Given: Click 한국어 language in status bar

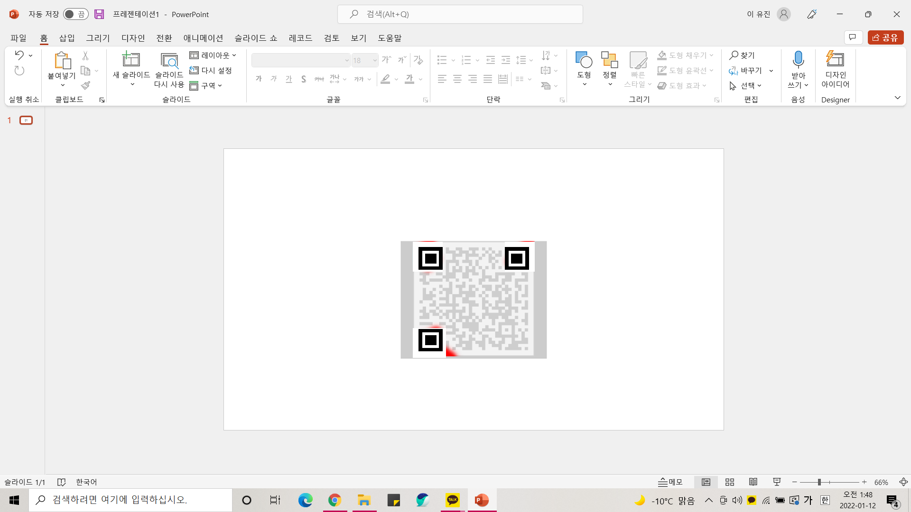Looking at the screenshot, I should [x=86, y=482].
